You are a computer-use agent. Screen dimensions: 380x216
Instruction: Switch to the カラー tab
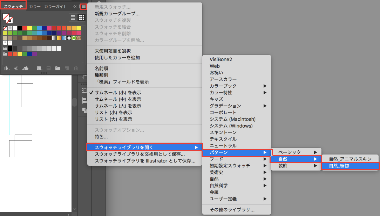[35, 7]
